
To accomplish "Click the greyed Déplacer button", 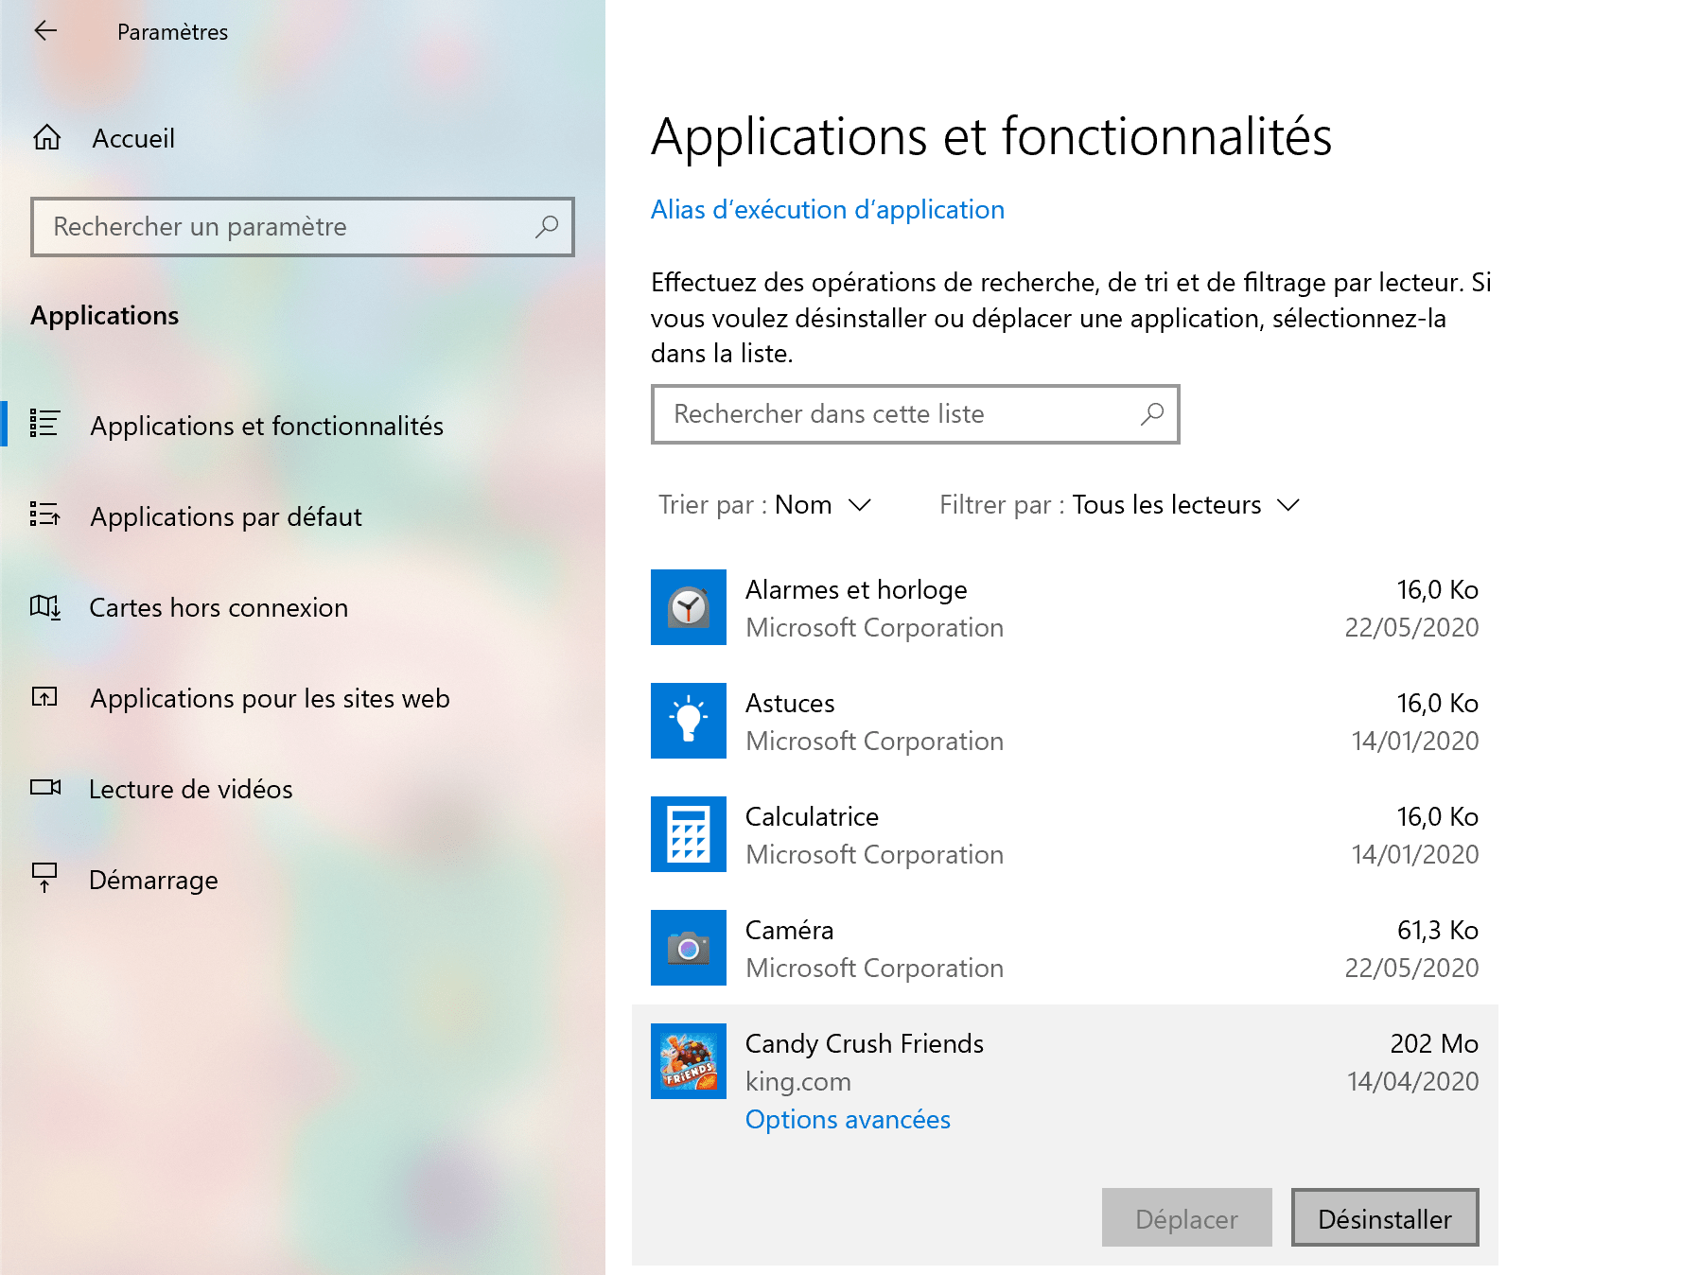I will [1187, 1217].
